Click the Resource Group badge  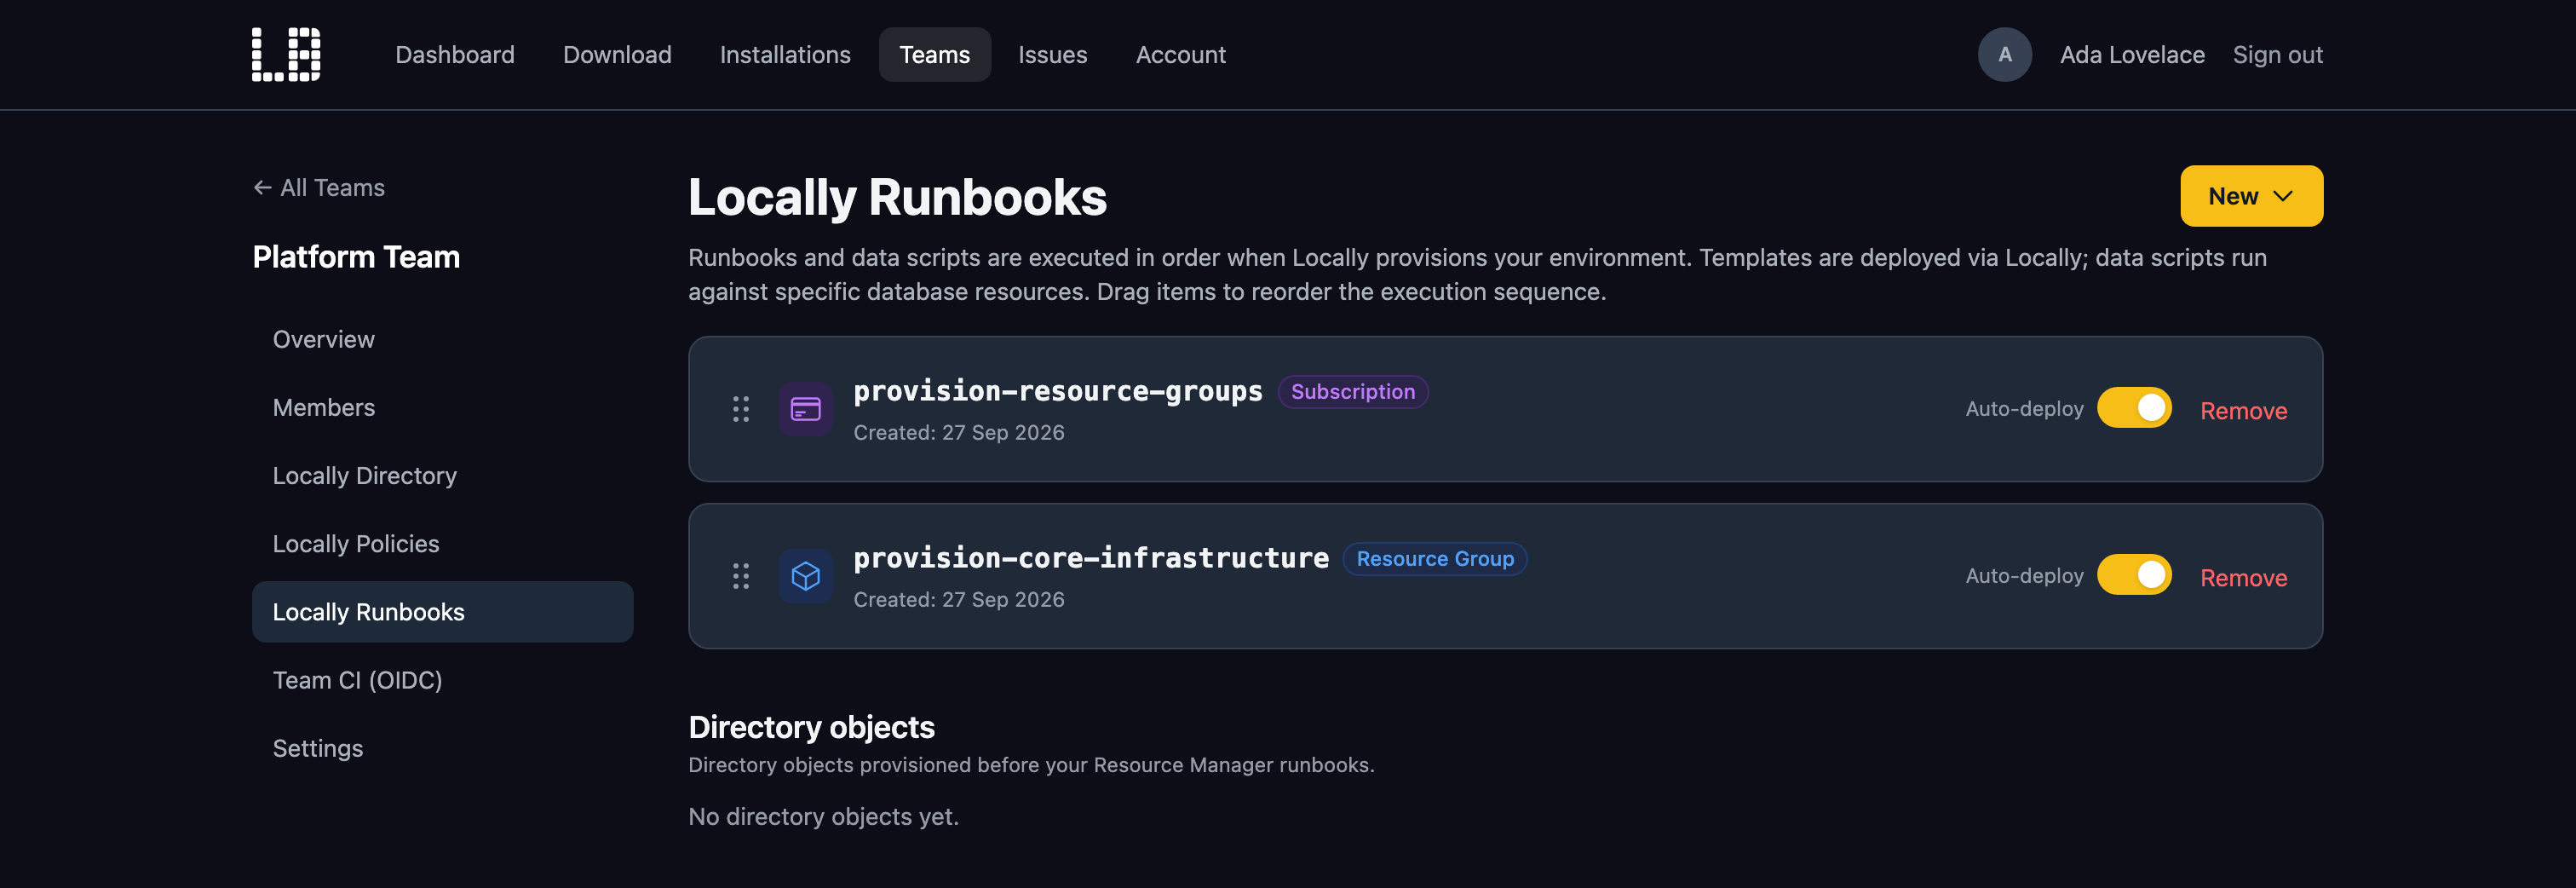point(1434,558)
